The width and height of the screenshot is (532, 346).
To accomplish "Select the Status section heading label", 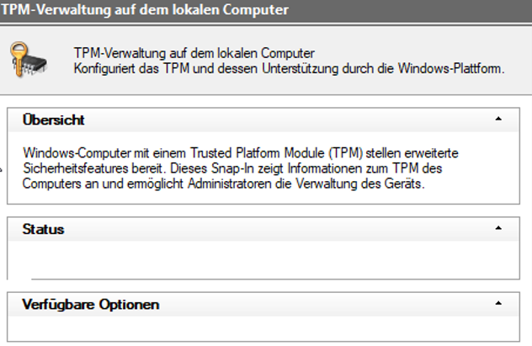I will [x=44, y=228].
